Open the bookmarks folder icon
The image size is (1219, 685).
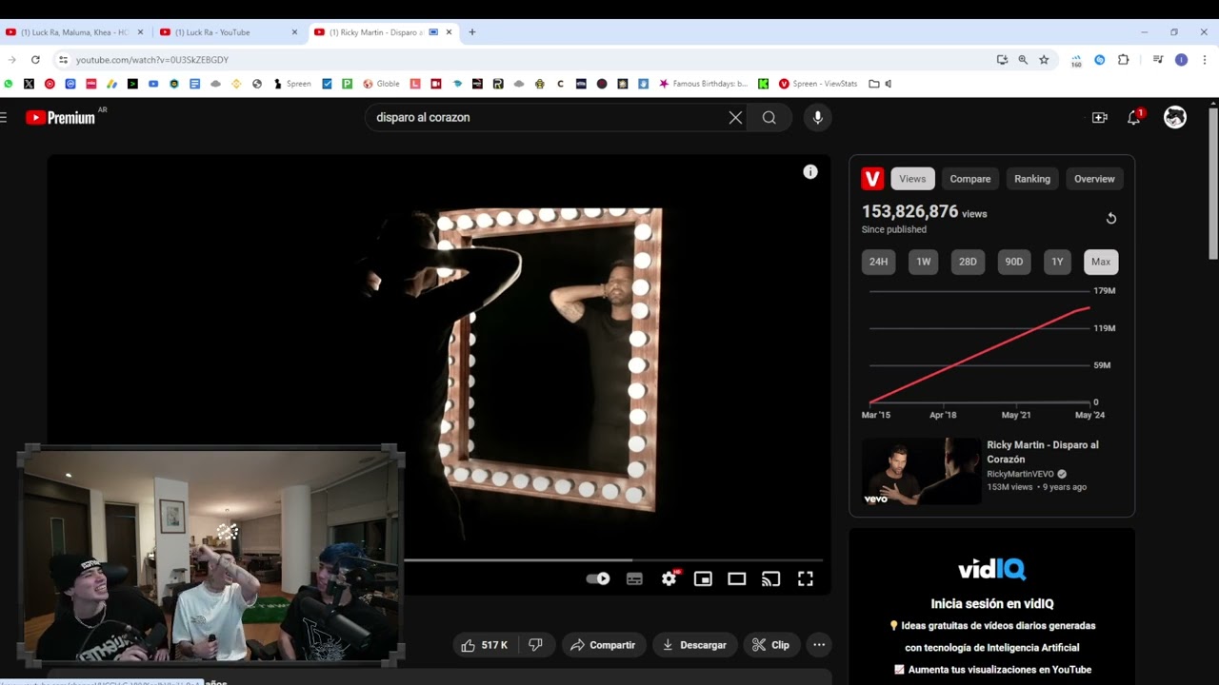(x=874, y=84)
